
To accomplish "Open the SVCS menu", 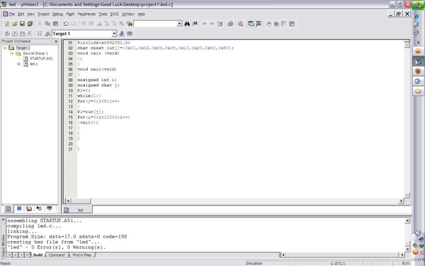I will (114, 14).
